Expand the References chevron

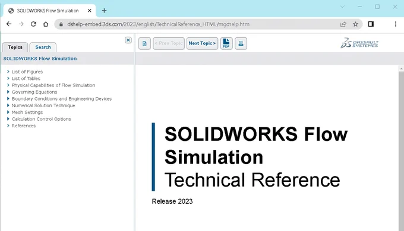tap(8, 126)
